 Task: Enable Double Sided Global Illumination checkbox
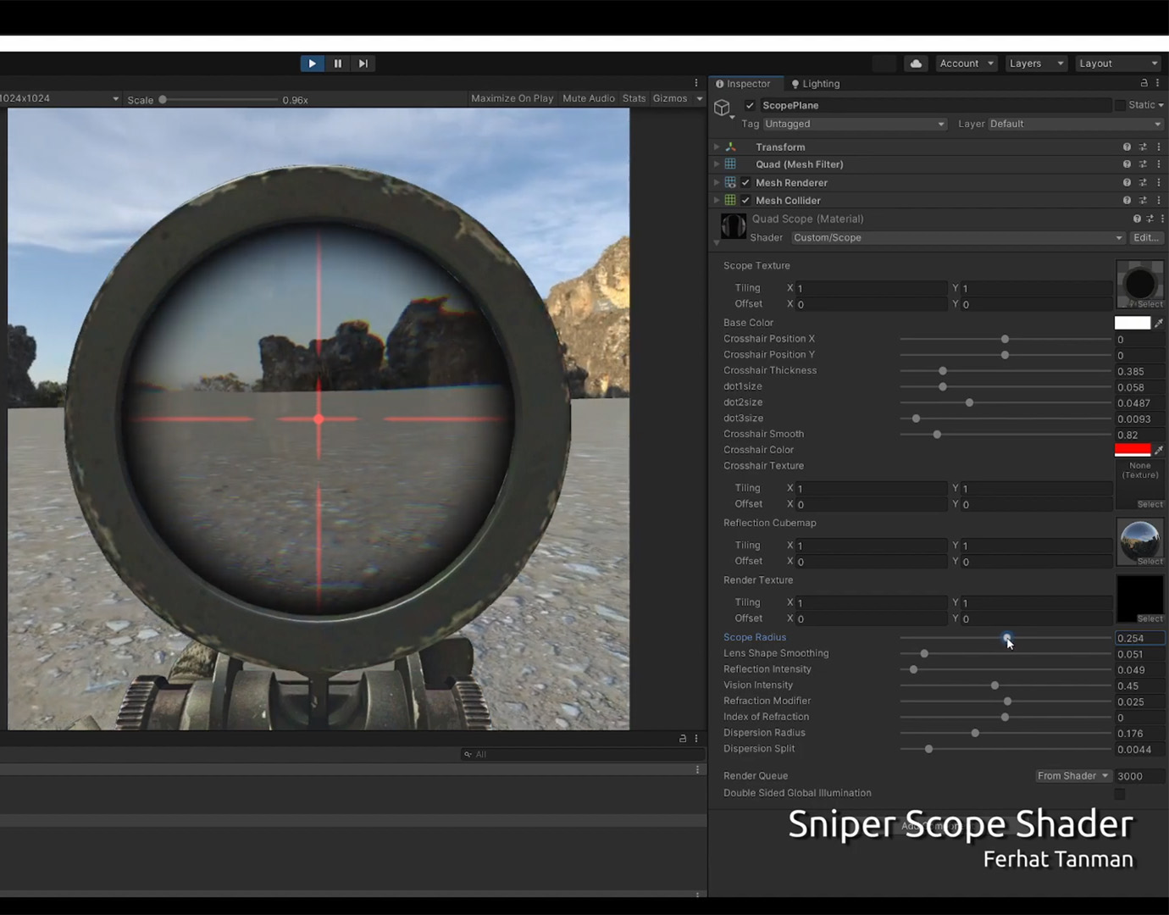1120,794
